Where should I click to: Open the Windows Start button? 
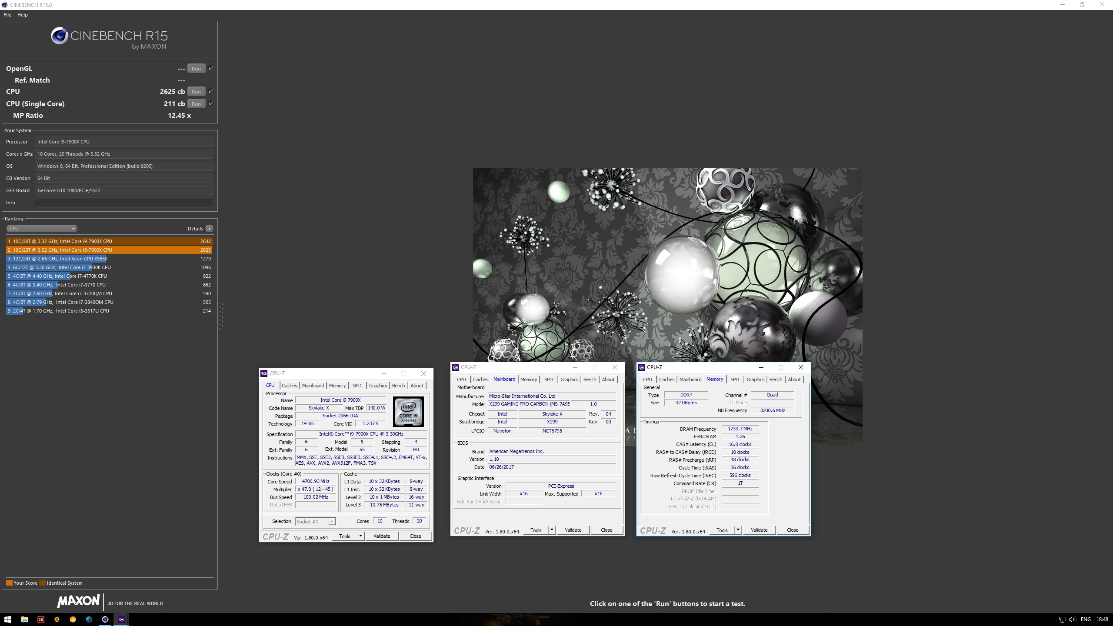pyautogui.click(x=8, y=619)
